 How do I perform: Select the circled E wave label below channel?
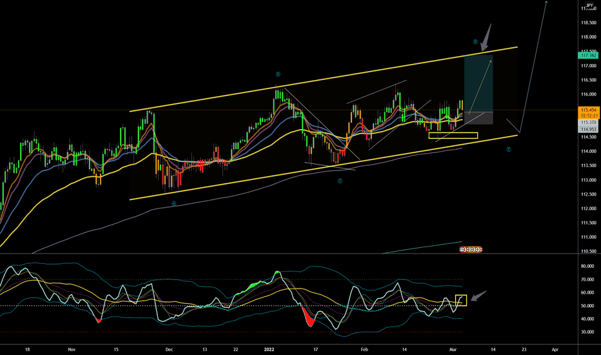[x=509, y=149]
